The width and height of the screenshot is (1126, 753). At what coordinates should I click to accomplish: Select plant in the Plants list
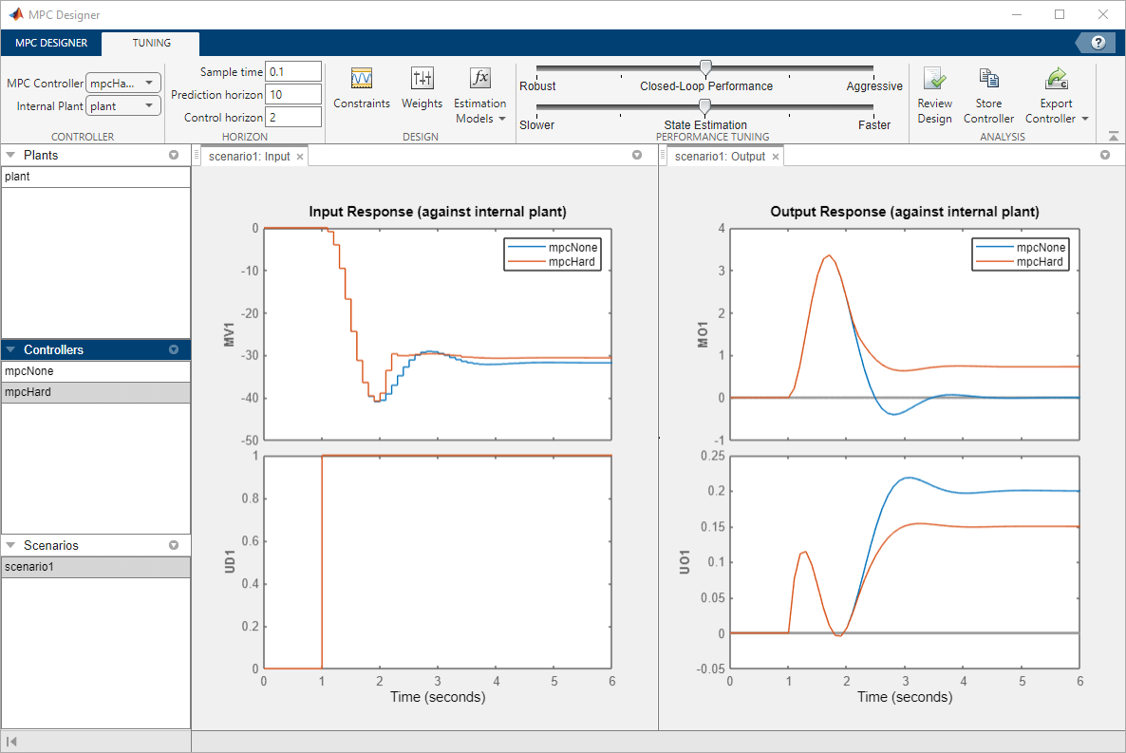96,177
